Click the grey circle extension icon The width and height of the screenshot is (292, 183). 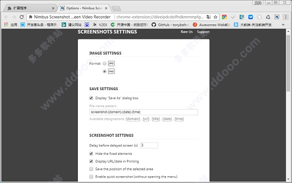click(259, 17)
